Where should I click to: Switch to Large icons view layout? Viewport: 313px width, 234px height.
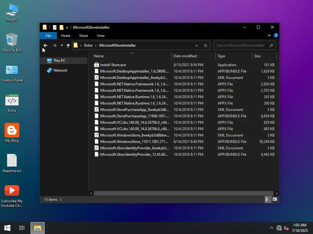coord(275,199)
